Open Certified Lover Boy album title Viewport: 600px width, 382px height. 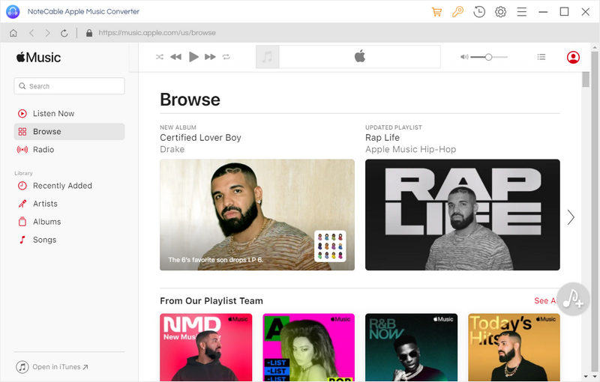click(x=200, y=138)
